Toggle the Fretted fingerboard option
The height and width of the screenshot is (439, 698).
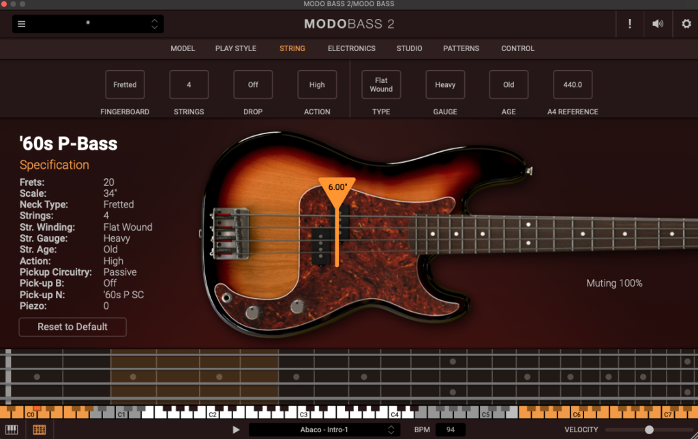click(x=125, y=85)
